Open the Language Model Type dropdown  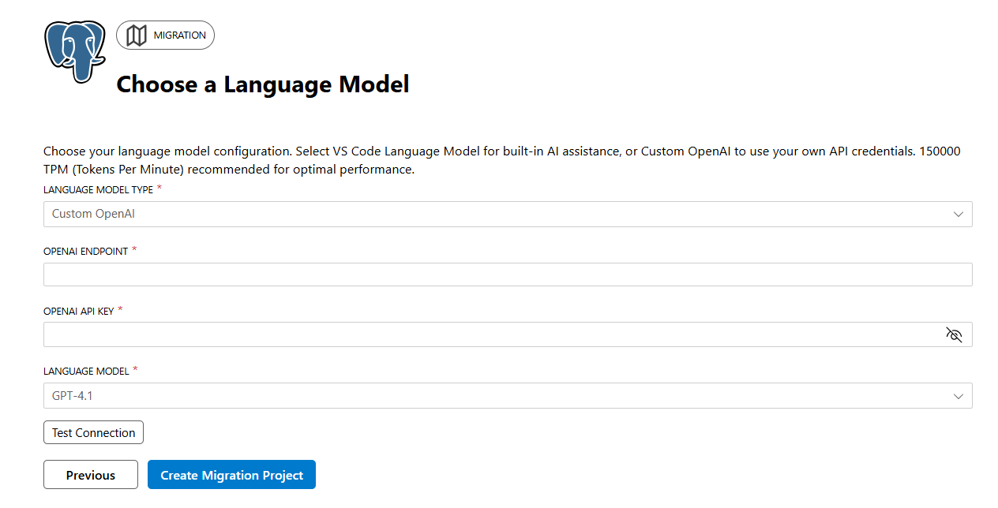pyautogui.click(x=508, y=214)
